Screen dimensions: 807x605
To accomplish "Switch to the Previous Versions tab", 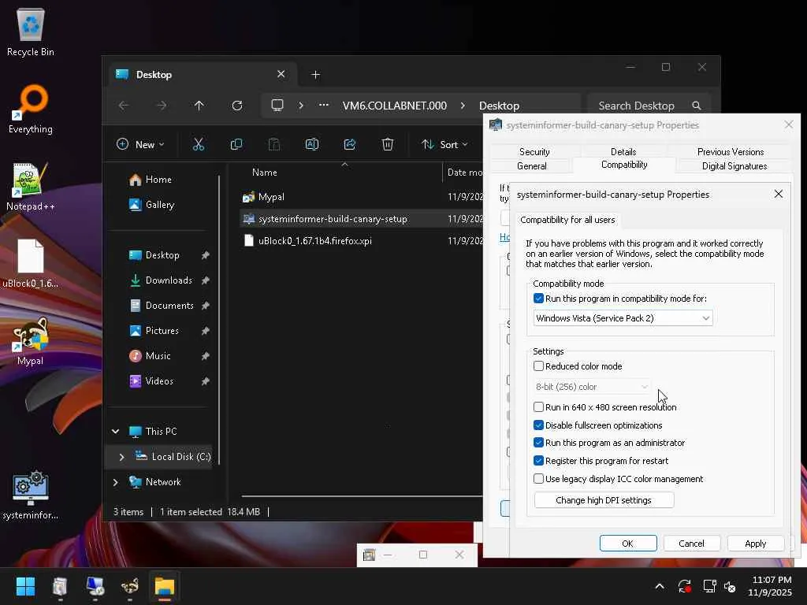I will (x=731, y=152).
